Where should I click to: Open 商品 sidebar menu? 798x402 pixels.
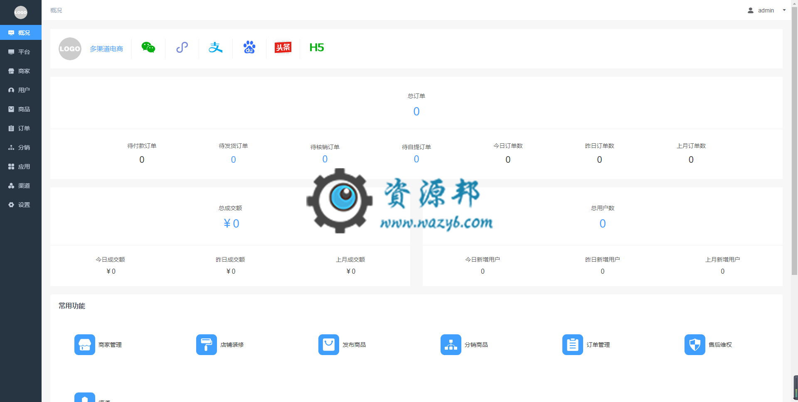click(x=21, y=109)
